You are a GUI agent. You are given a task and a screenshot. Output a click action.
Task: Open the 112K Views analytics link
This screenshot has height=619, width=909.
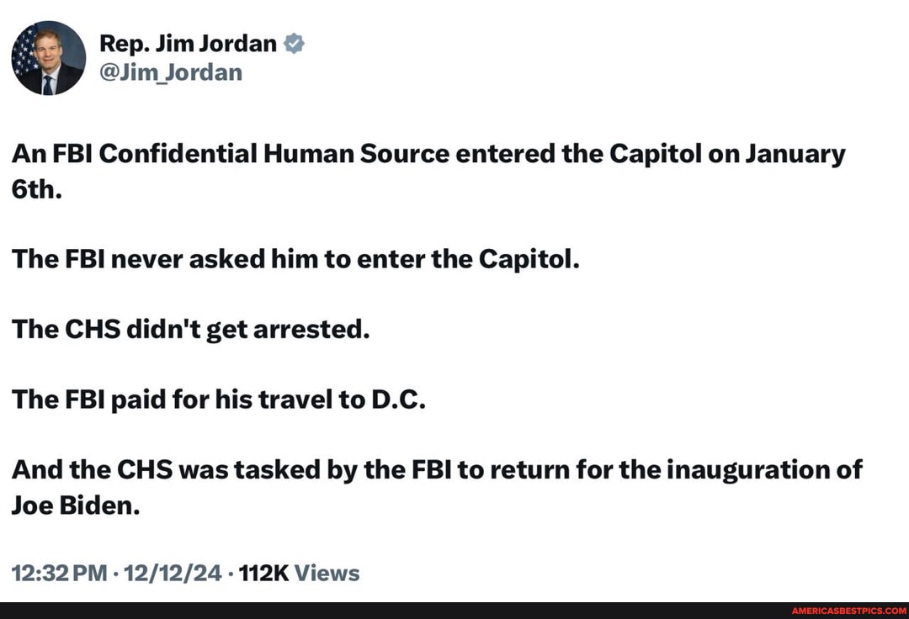pyautogui.click(x=300, y=573)
